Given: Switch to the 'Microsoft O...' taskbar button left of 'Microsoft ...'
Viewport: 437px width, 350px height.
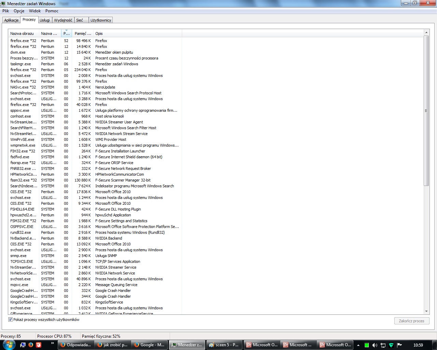Looking at the screenshot, I should click(262, 345).
